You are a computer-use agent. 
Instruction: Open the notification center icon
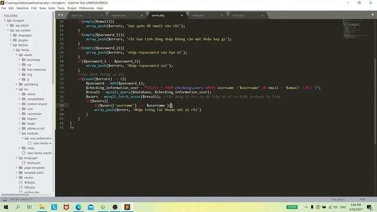coord(369,207)
